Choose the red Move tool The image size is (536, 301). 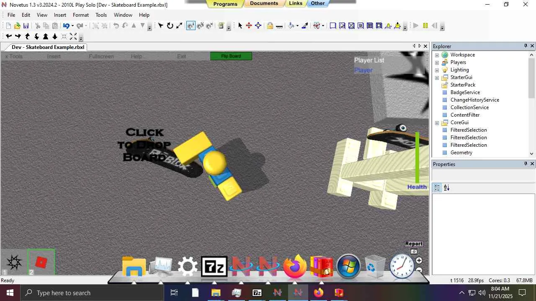coord(249,26)
